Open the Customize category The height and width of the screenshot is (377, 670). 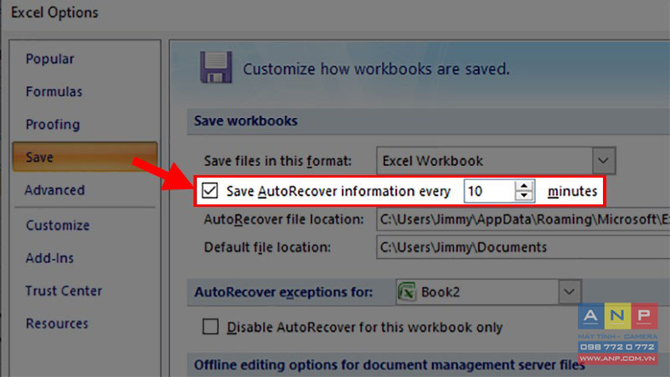pyautogui.click(x=58, y=225)
